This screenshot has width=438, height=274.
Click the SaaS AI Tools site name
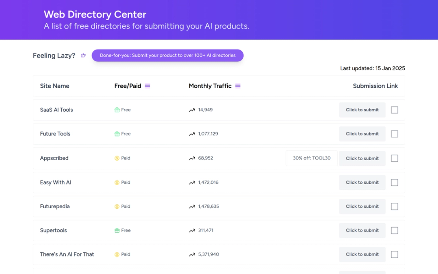tap(57, 110)
